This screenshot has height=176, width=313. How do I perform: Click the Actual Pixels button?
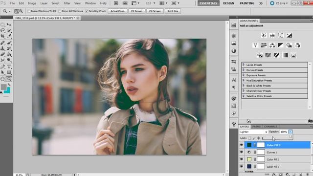point(117,11)
